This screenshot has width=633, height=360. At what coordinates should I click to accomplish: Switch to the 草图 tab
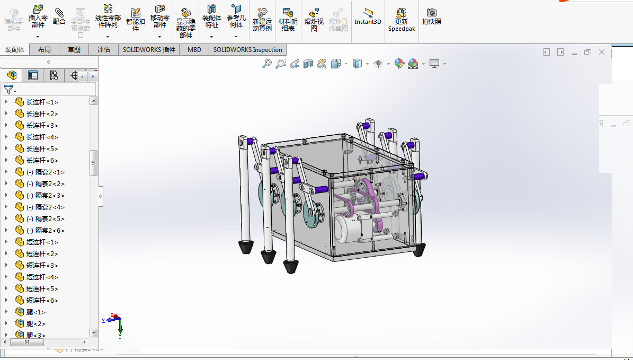click(x=74, y=49)
